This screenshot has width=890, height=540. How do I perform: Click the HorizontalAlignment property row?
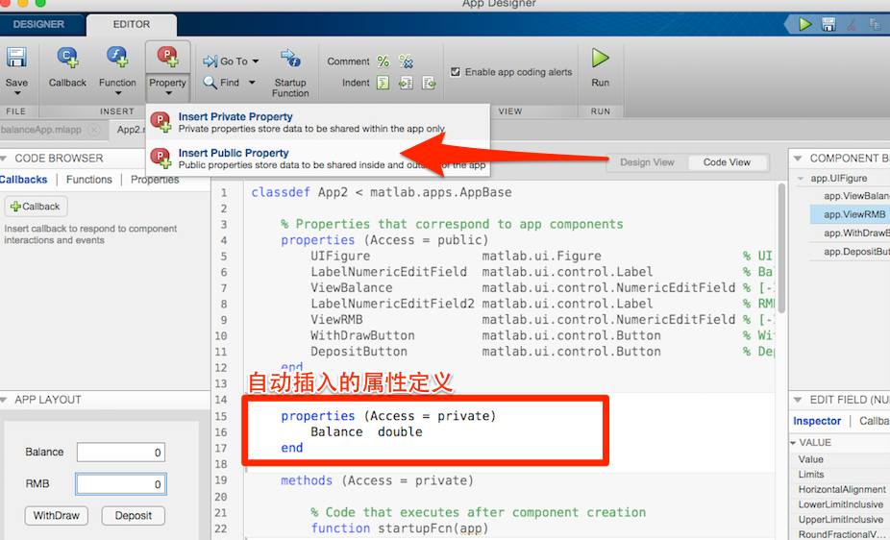(839, 489)
